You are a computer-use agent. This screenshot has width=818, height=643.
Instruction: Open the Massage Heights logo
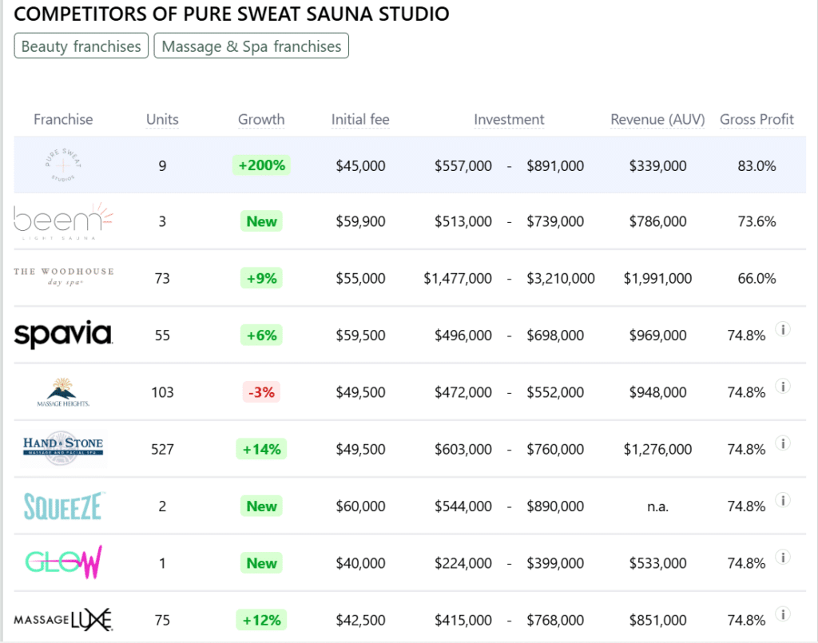pyautogui.click(x=63, y=392)
